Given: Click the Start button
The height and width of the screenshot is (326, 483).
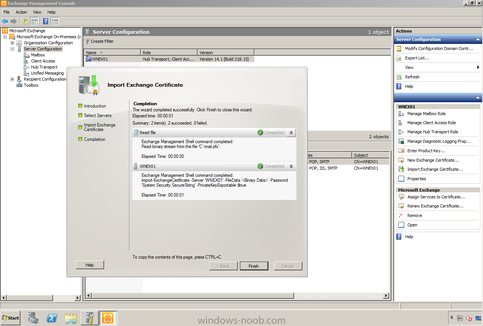Looking at the screenshot, I should pyautogui.click(x=11, y=318).
